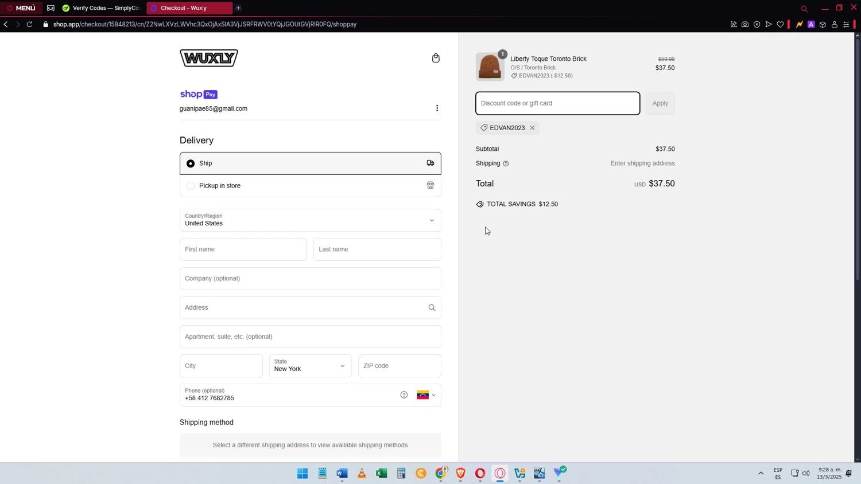The width and height of the screenshot is (861, 484).
Task: Click the store icon in Pickup option
Action: (430, 185)
